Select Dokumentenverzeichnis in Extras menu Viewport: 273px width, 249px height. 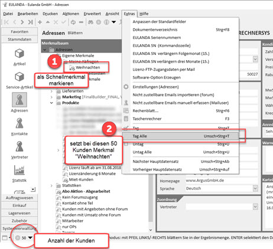[x=180, y=30]
